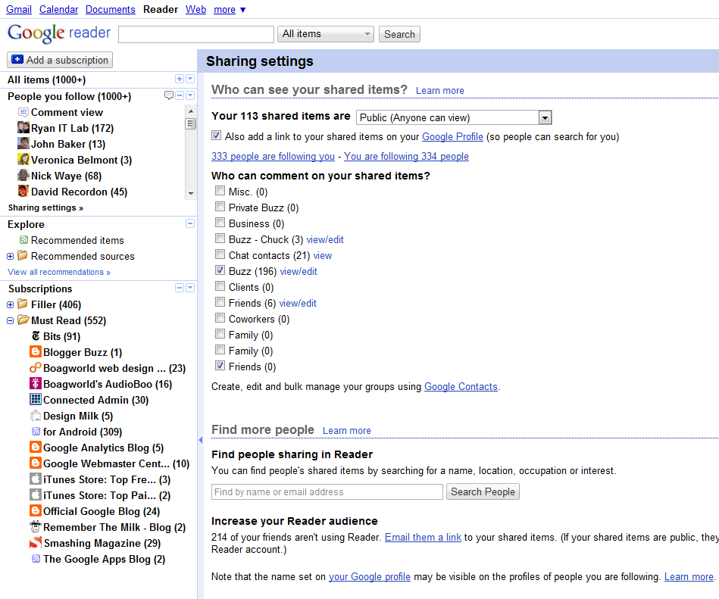Viewport: 719px width, 599px height.
Task: Open the Gmail link in top bar
Action: (19, 10)
